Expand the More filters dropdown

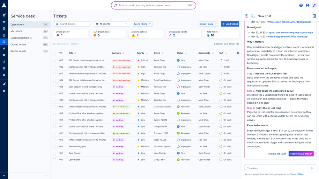coord(142,24)
